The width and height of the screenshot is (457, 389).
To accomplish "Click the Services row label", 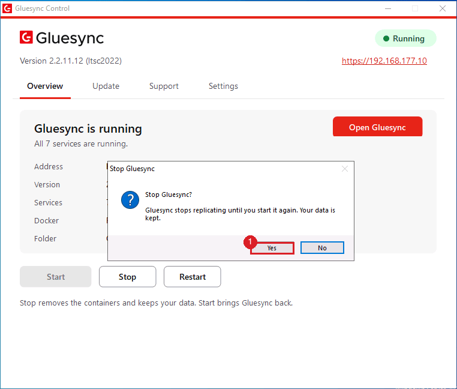I will point(48,202).
